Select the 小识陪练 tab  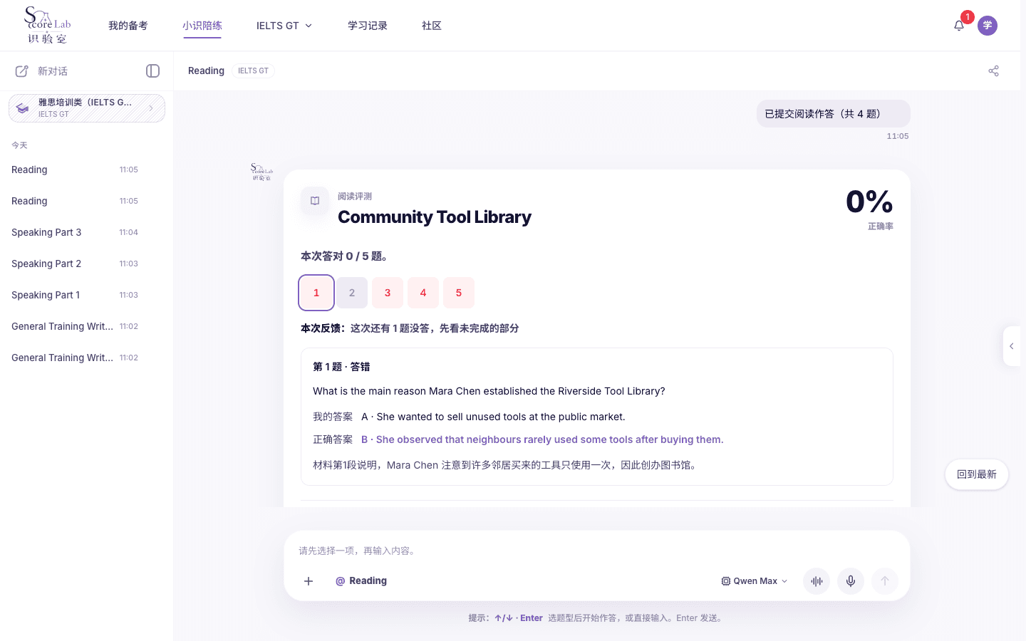point(202,26)
